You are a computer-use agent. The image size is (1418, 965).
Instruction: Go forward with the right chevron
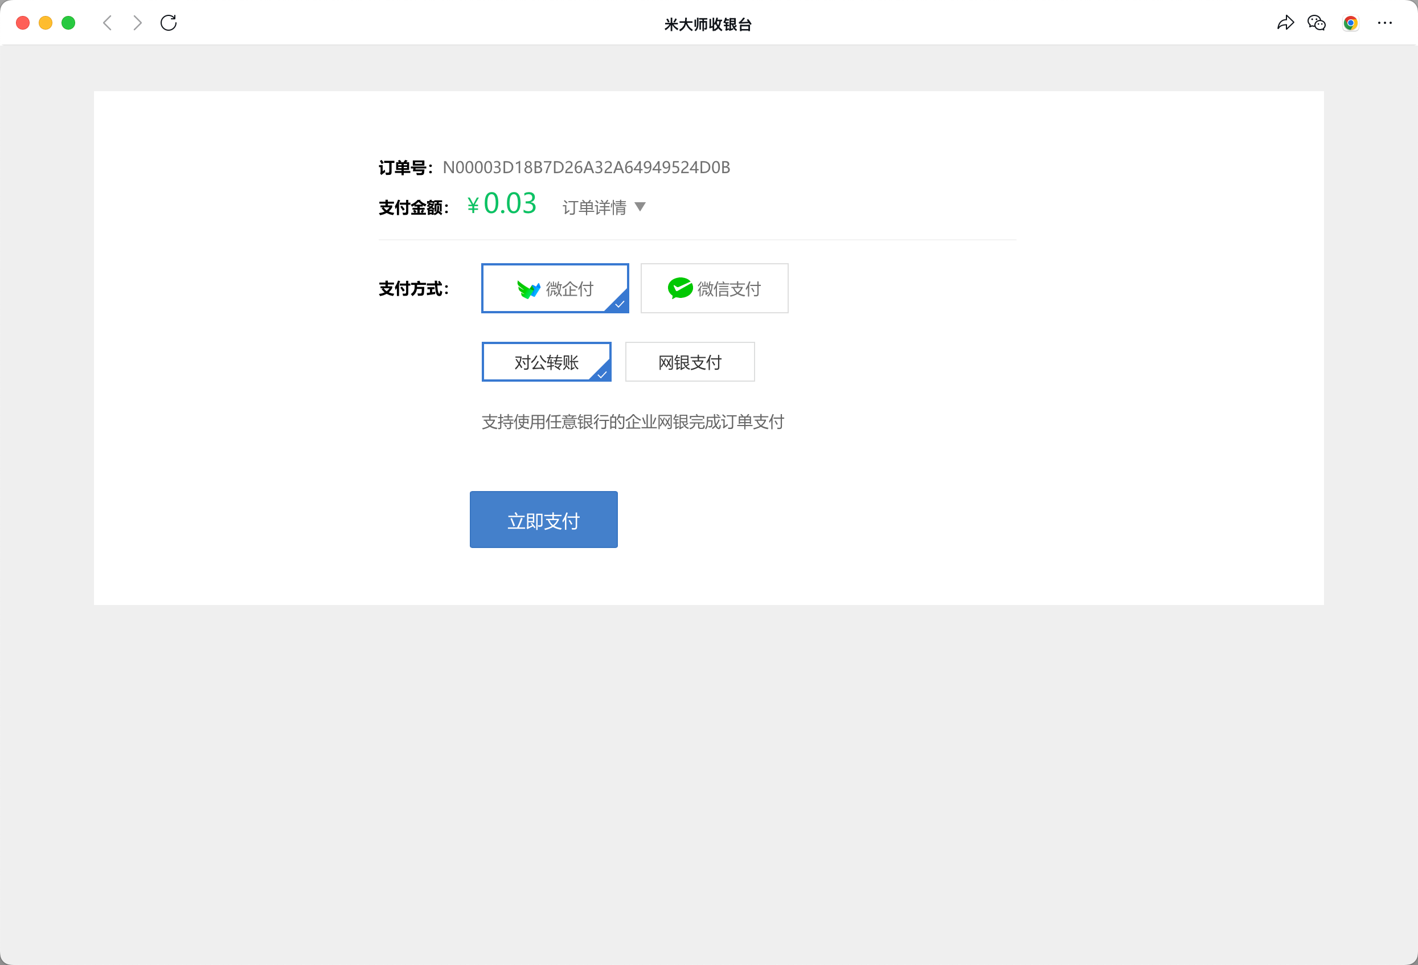click(138, 23)
